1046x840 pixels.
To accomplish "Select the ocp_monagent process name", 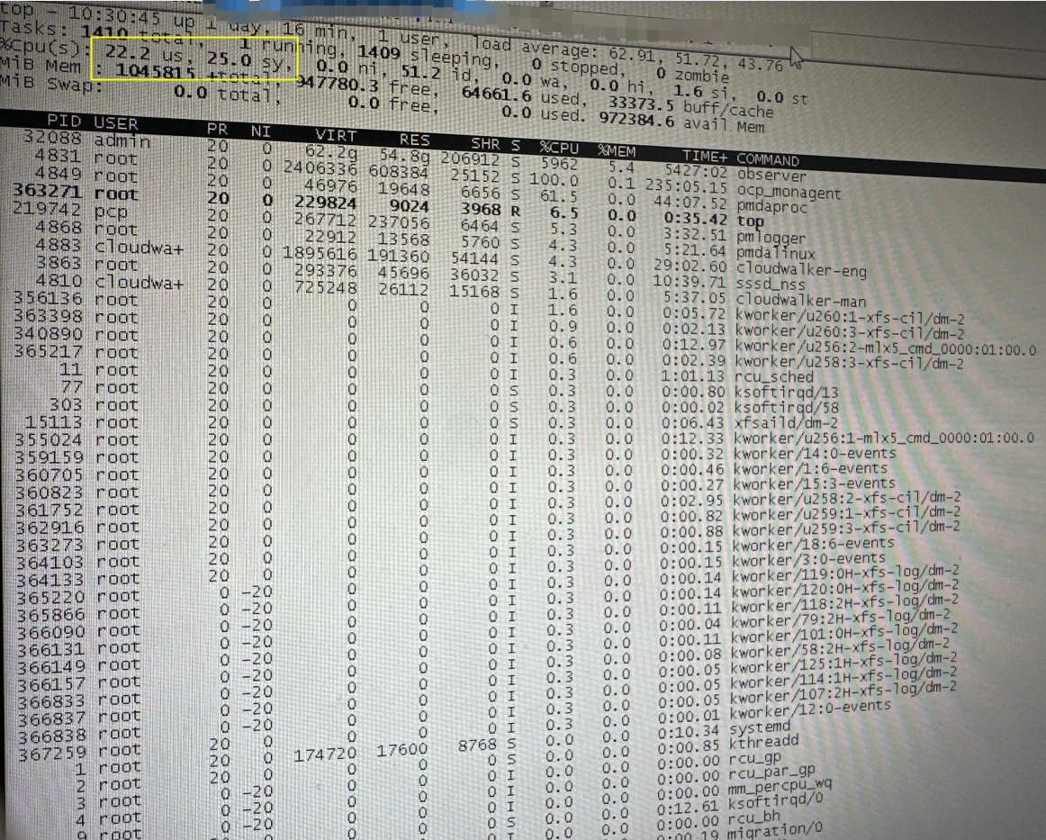I will pyautogui.click(x=789, y=192).
